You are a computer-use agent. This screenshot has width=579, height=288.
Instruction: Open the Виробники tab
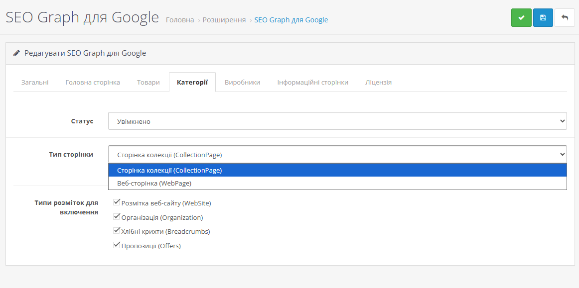pyautogui.click(x=242, y=82)
